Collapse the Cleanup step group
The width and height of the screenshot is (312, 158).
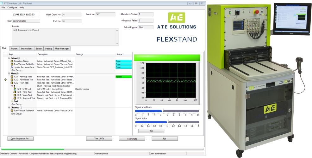[9, 108]
